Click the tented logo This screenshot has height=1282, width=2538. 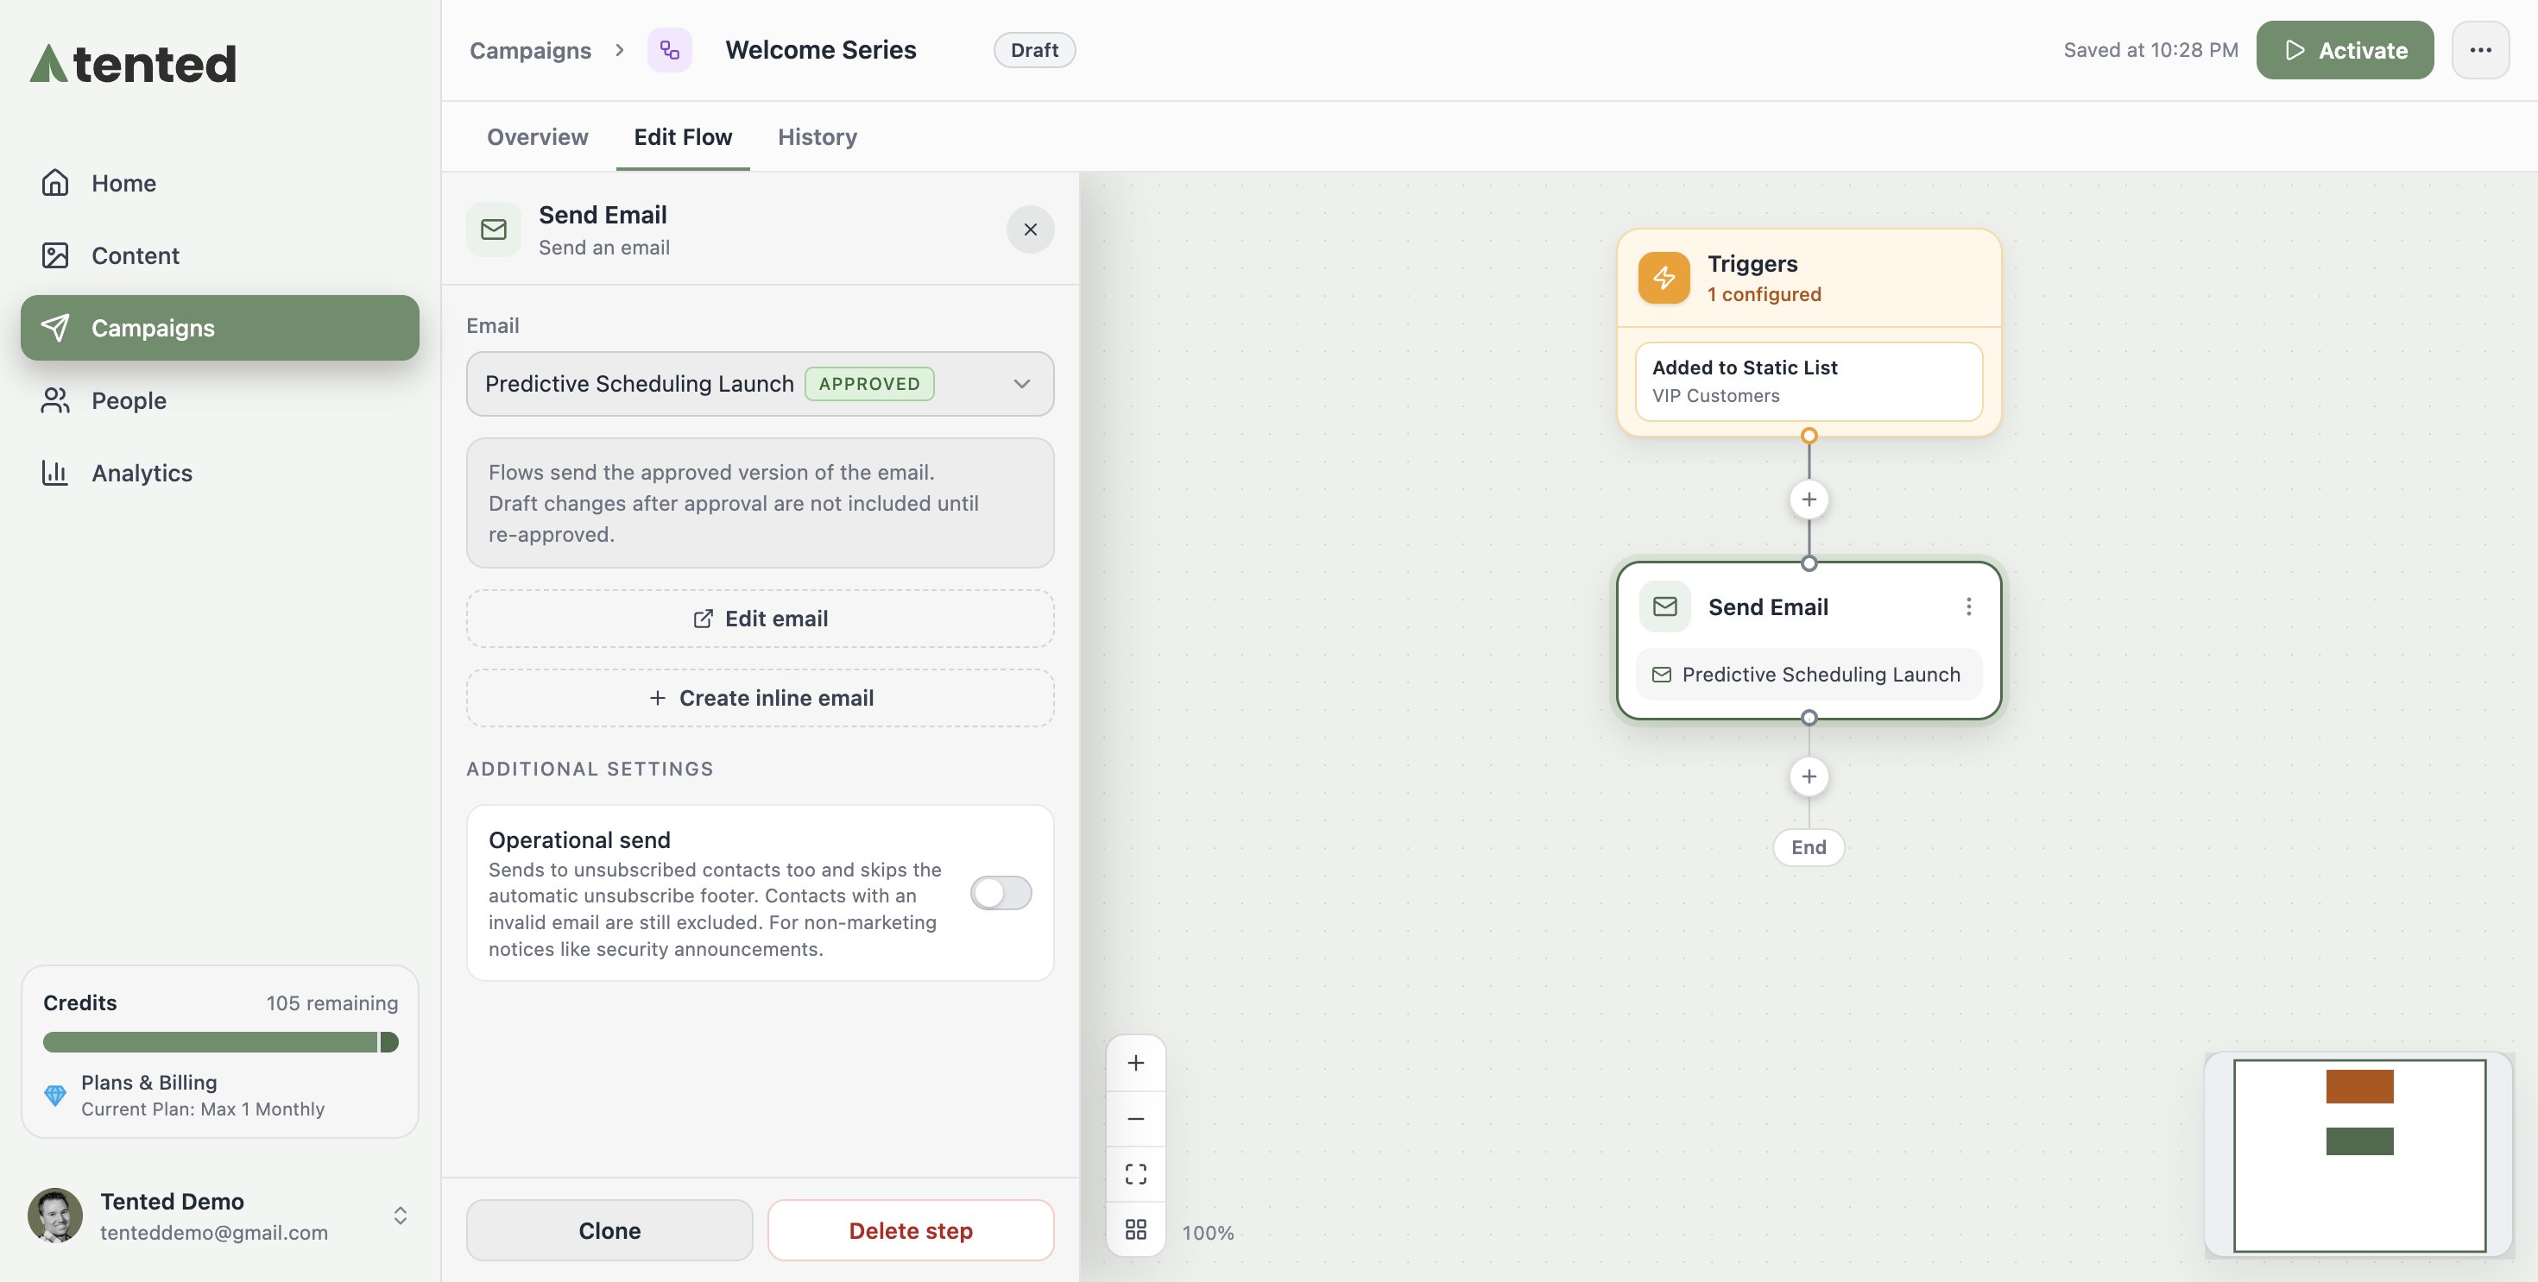pos(133,63)
